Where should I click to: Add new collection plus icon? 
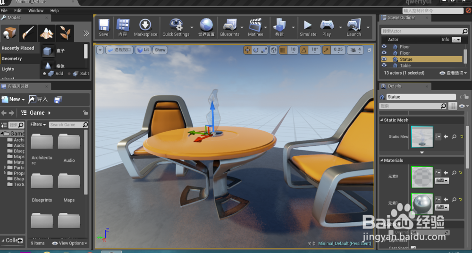coord(20,240)
